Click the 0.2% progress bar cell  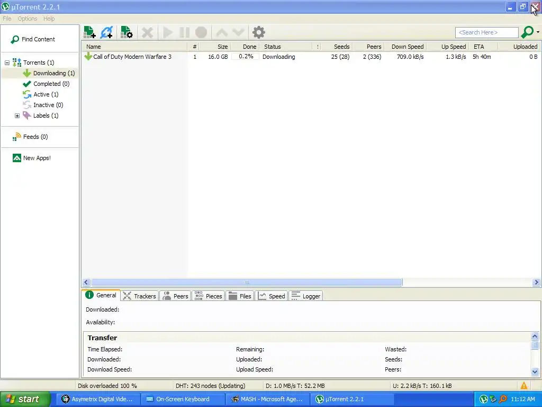pos(246,56)
